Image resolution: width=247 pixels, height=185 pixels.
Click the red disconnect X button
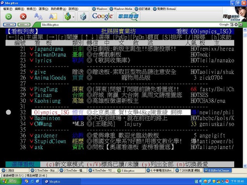(23, 16)
